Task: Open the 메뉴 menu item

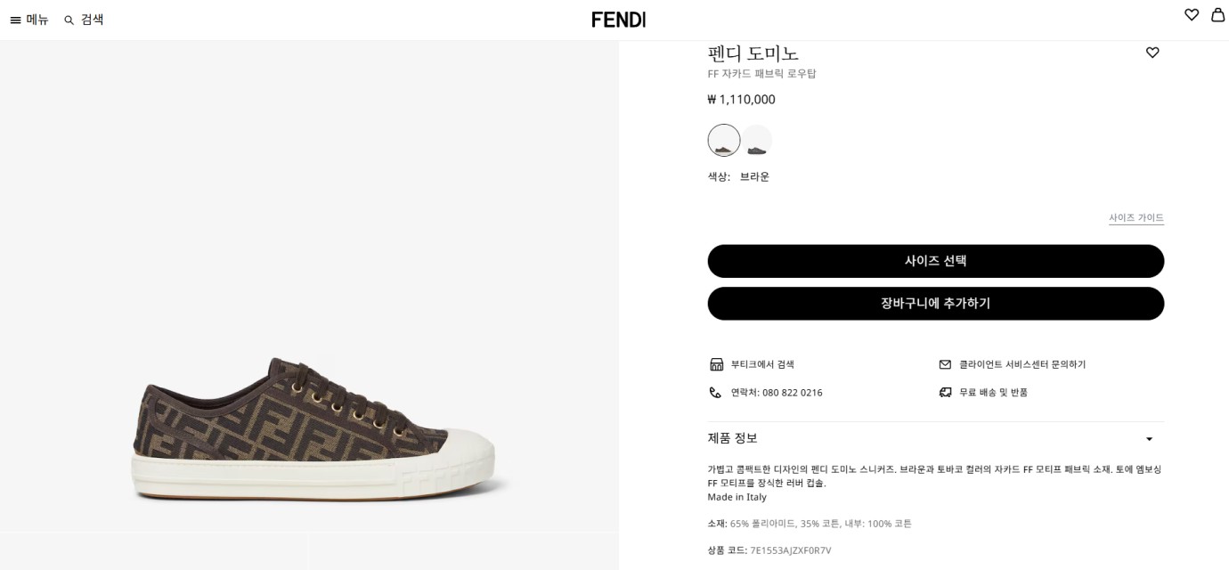Action: [36, 20]
